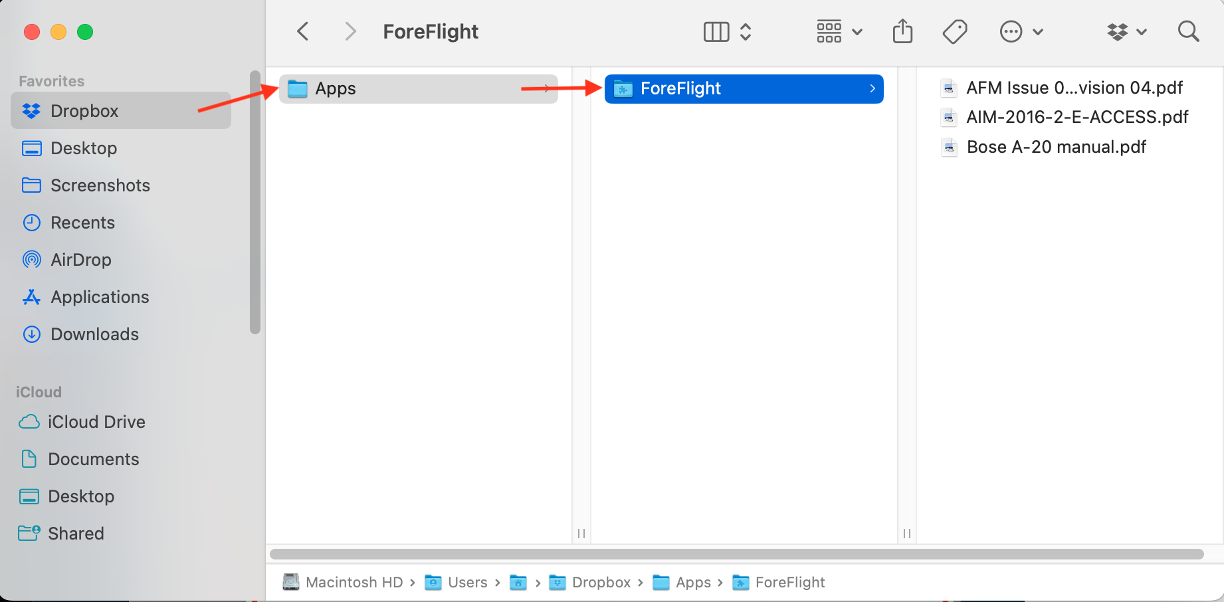Open Desktop under iCloud
This screenshot has width=1224, height=602.
tap(121, 496)
